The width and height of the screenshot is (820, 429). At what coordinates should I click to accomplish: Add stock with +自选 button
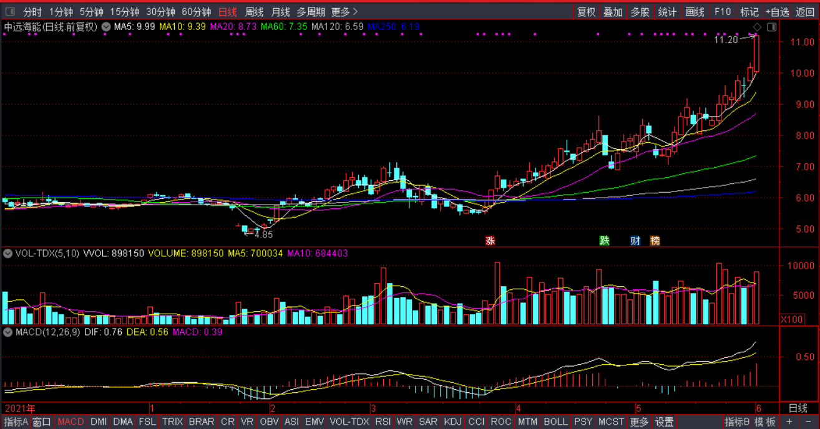coord(778,12)
